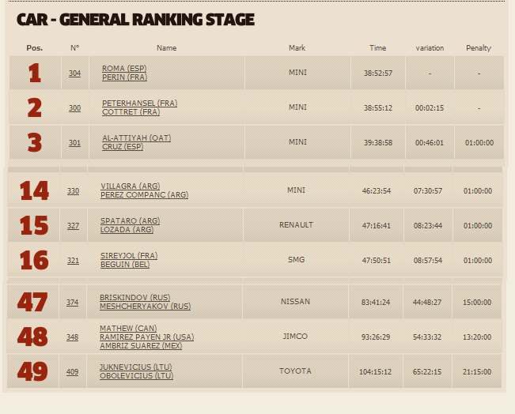
Task: Click the CRUZ (ESP) co-driver link
Action: point(123,146)
